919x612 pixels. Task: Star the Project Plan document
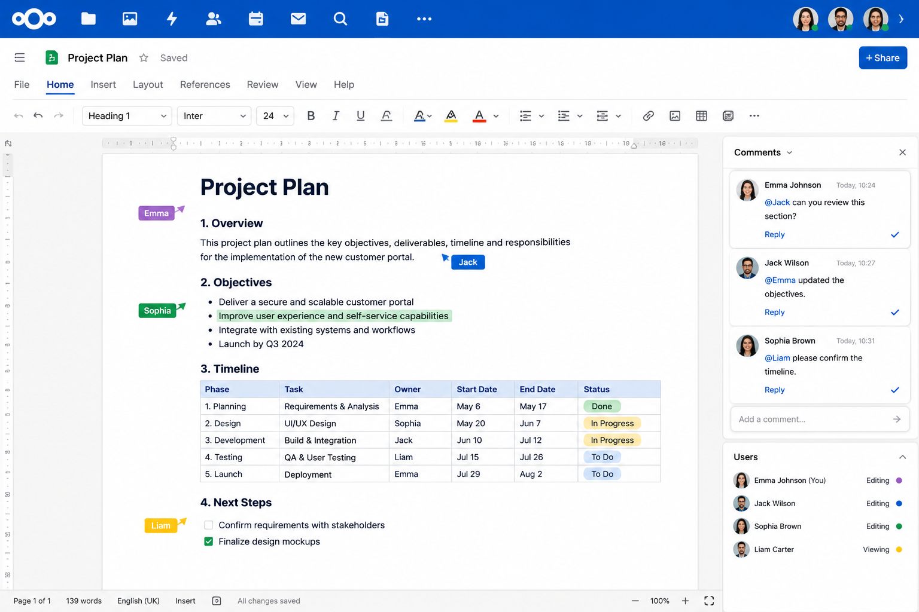tap(144, 58)
